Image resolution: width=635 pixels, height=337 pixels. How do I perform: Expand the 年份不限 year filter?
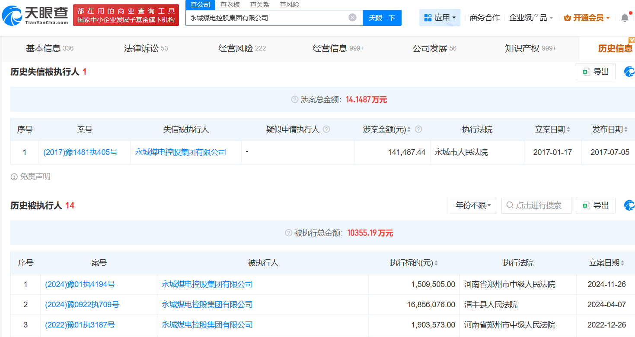pos(473,205)
